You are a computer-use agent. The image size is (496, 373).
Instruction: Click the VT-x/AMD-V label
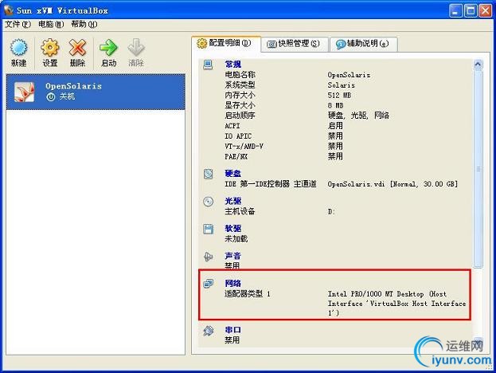244,147
